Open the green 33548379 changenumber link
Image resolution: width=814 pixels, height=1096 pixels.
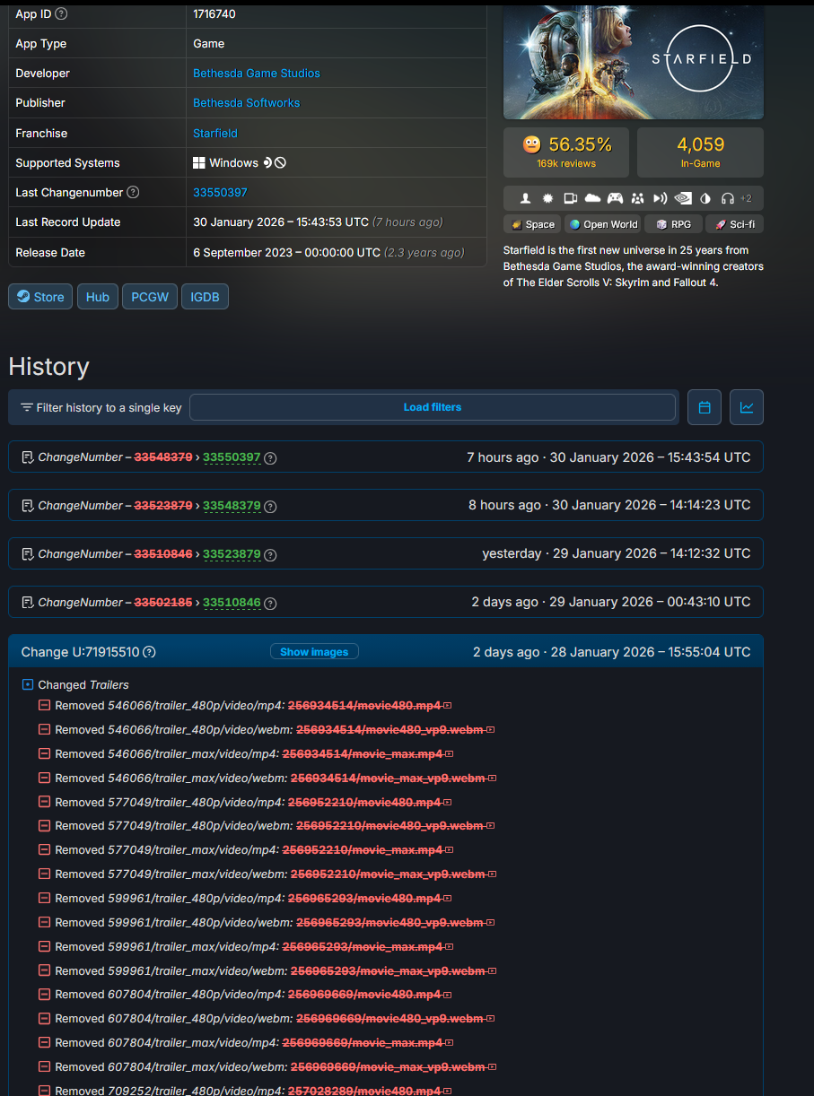(232, 506)
